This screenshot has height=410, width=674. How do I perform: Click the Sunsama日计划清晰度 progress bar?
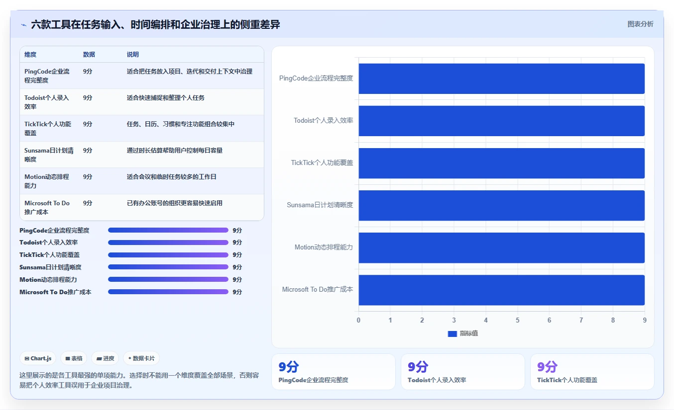click(x=168, y=267)
